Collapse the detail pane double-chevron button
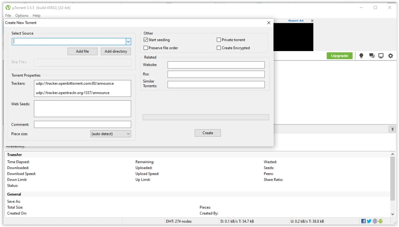399x227 pixels. tap(392, 129)
